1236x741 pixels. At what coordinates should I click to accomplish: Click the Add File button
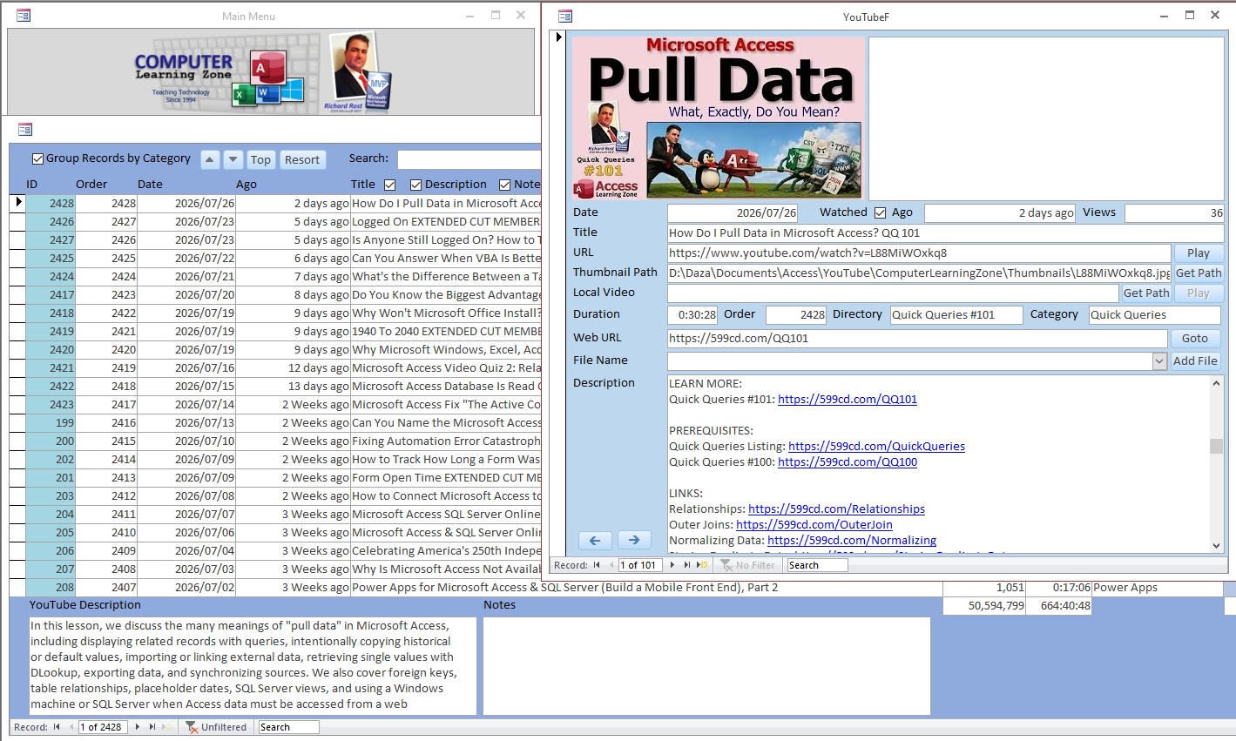[1194, 361]
